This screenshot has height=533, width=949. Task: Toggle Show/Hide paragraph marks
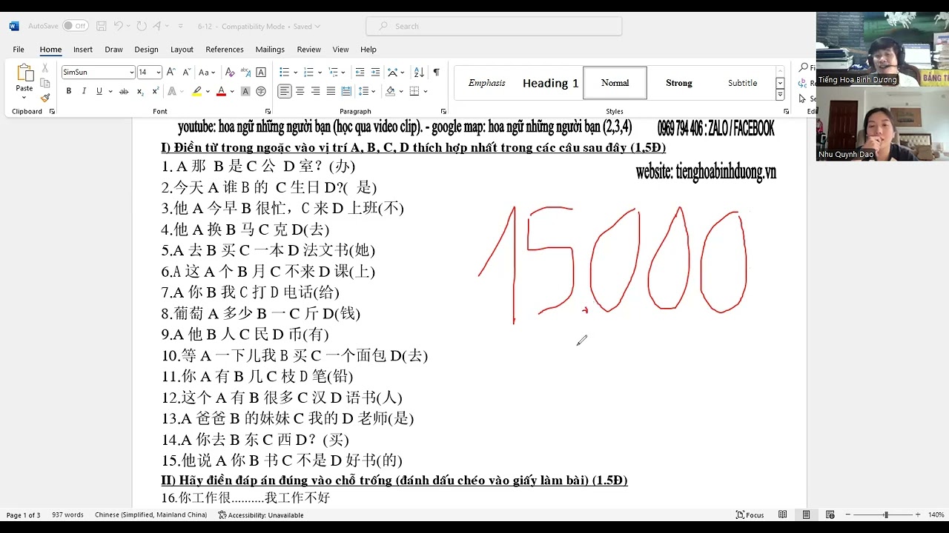point(436,72)
